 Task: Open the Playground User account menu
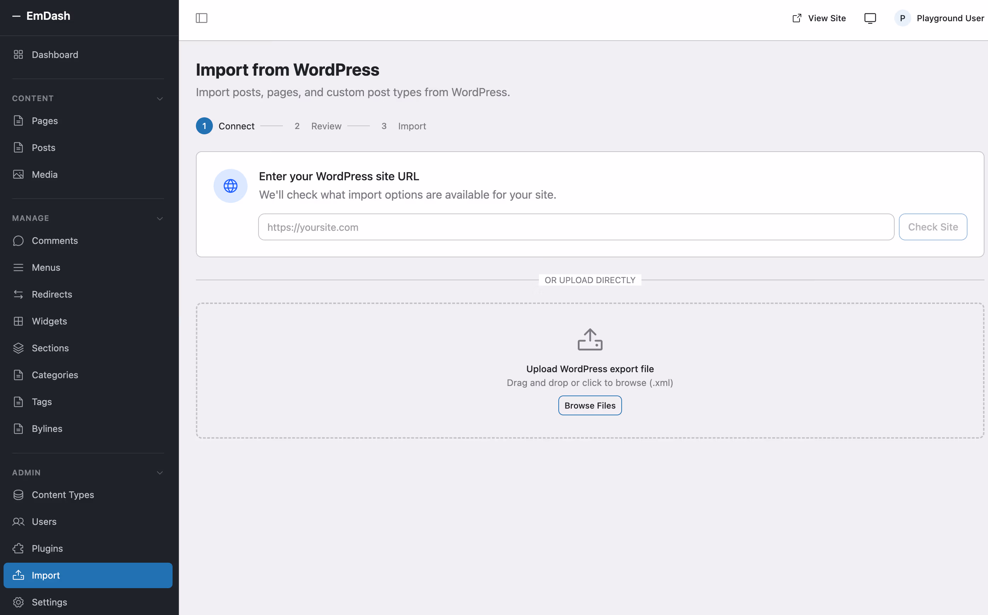[x=939, y=18]
